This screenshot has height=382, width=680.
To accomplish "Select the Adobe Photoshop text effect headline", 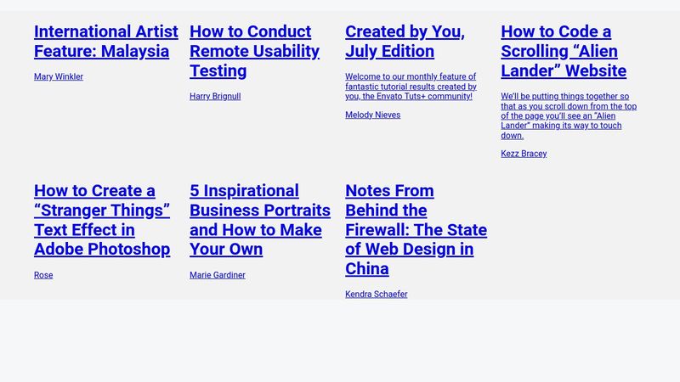I will tap(102, 249).
